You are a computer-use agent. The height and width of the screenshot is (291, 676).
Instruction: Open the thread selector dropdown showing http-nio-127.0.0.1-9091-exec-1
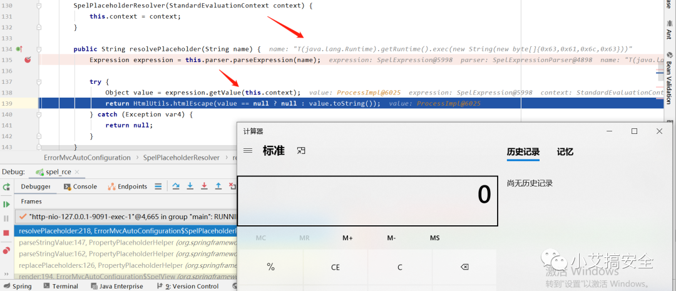[x=126, y=216]
